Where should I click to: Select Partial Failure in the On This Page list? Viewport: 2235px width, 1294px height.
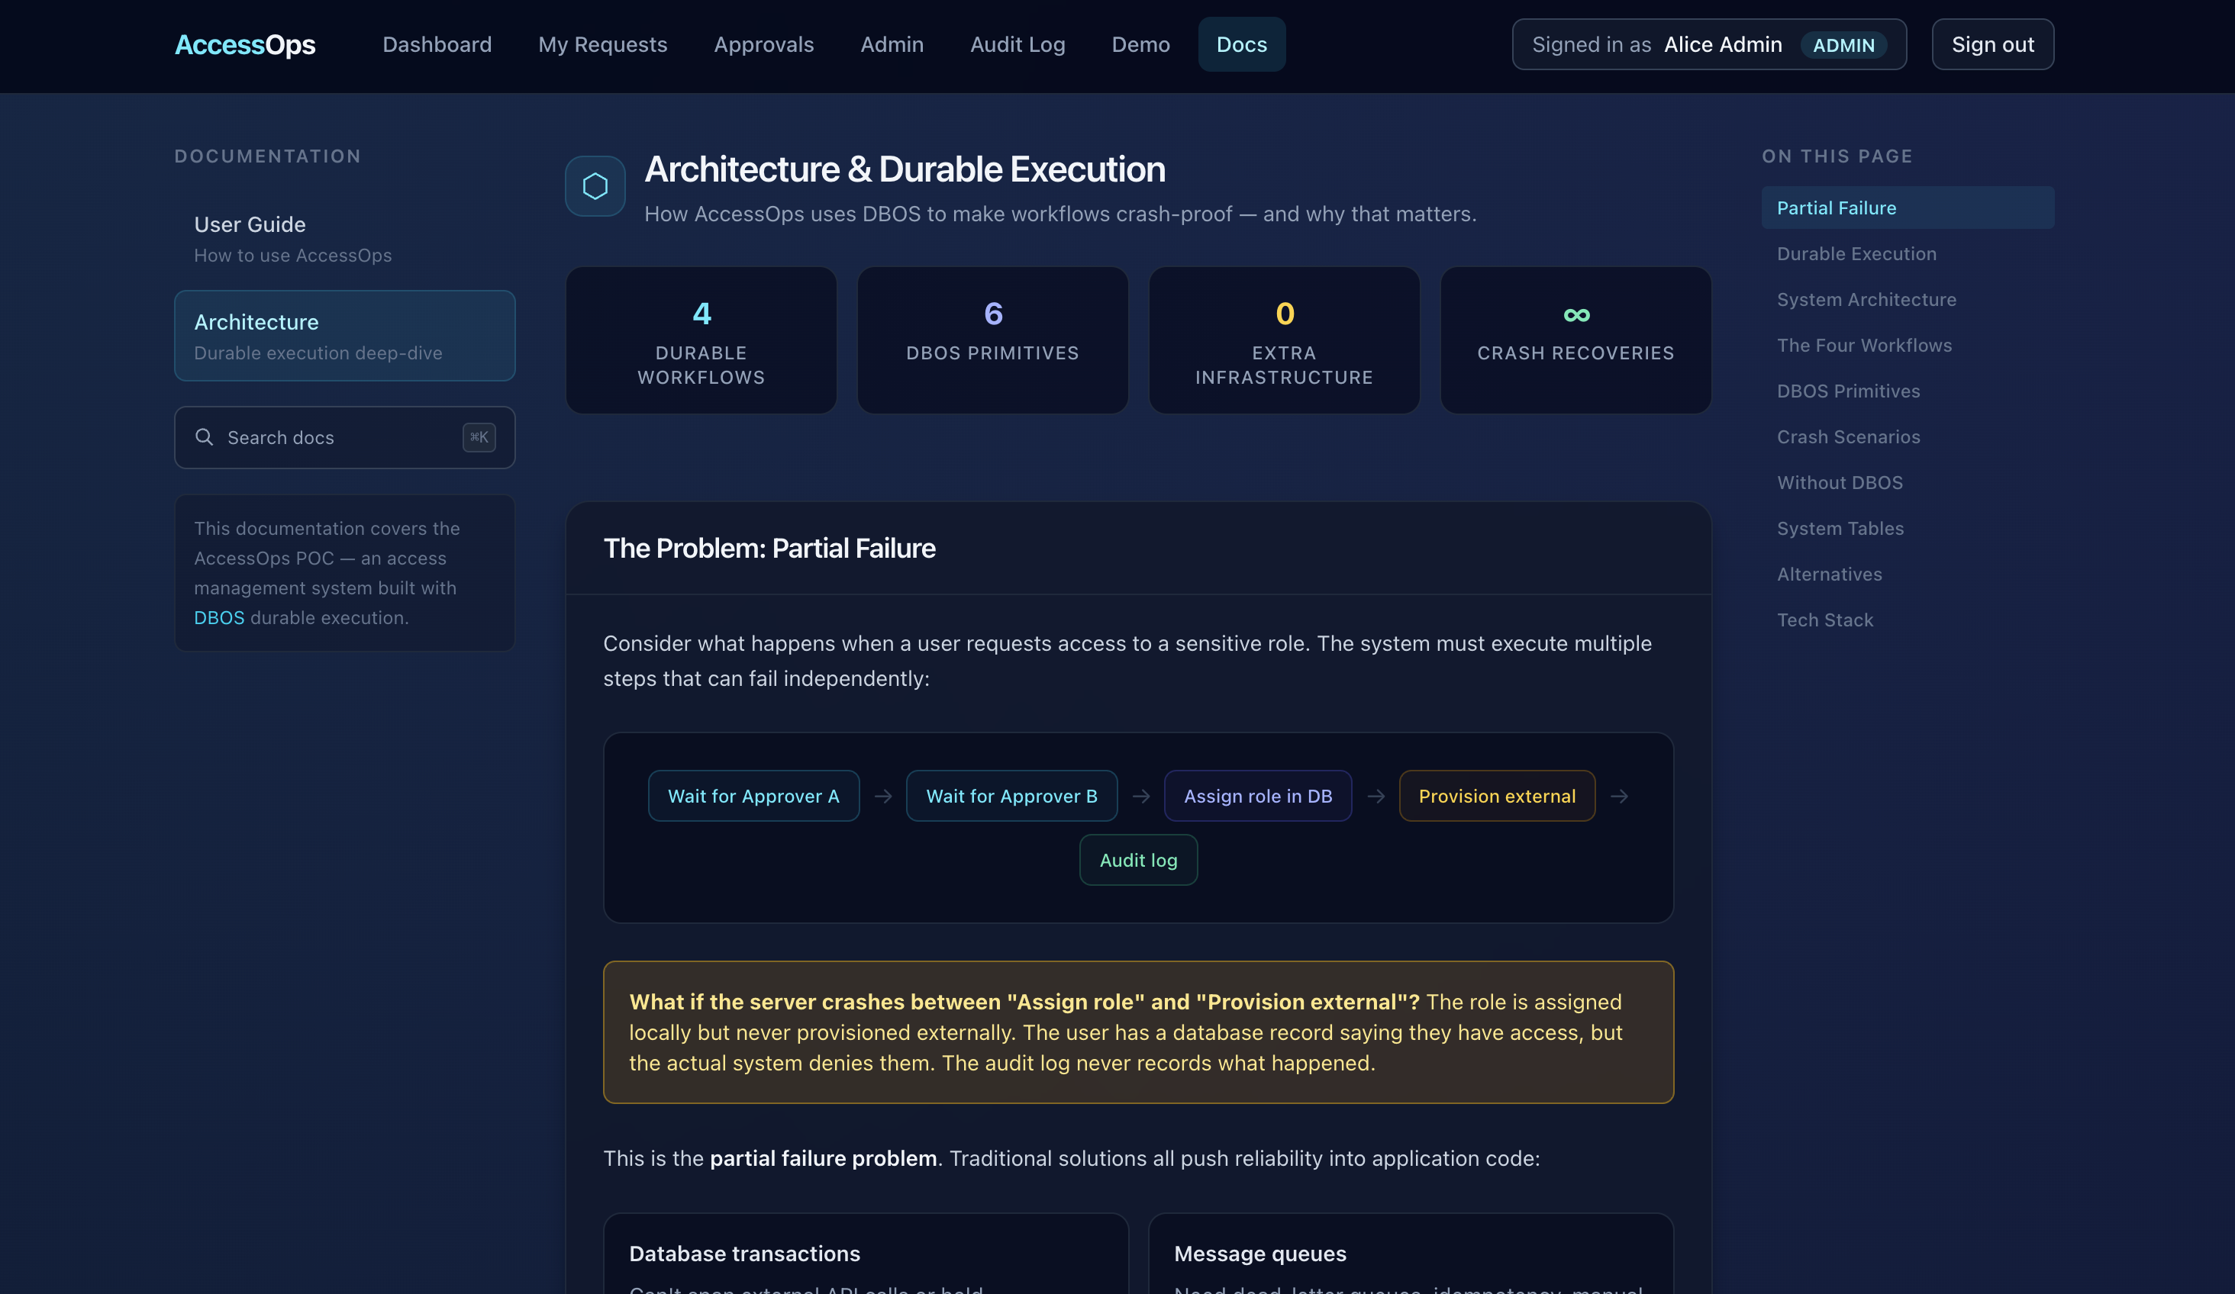1837,207
